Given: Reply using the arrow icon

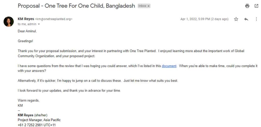Looking at the screenshot, I should click(x=246, y=19).
